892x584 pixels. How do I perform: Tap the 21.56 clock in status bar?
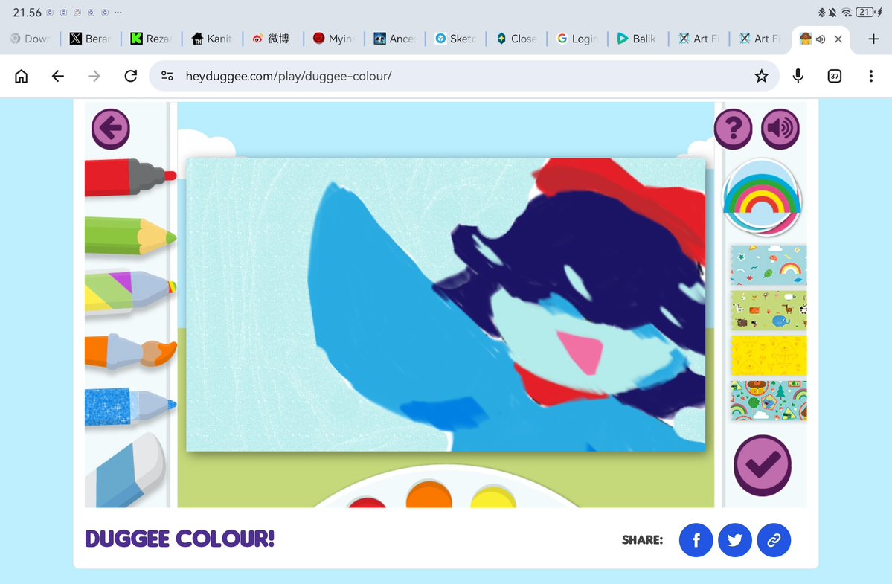28,13
